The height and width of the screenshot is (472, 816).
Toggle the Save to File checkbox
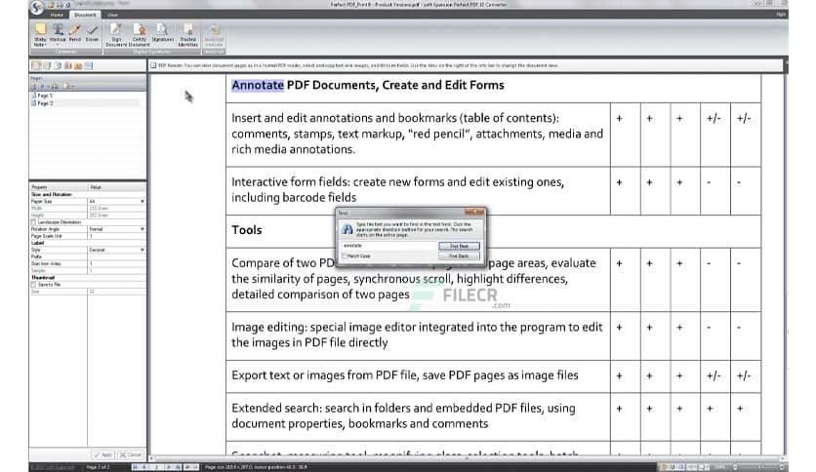pos(34,285)
